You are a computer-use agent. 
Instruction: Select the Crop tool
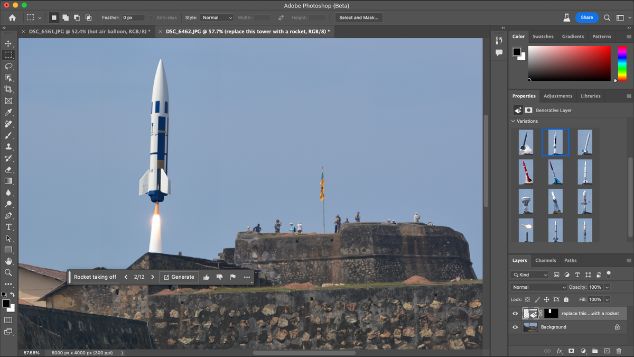pyautogui.click(x=8, y=89)
